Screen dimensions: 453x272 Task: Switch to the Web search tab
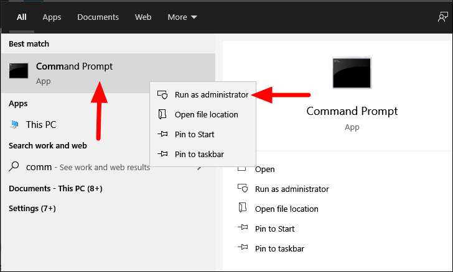143,17
